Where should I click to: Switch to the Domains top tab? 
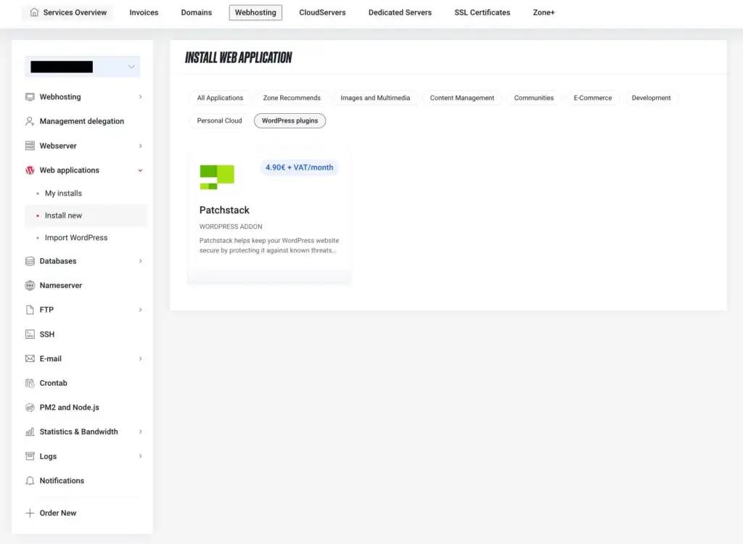(x=197, y=12)
